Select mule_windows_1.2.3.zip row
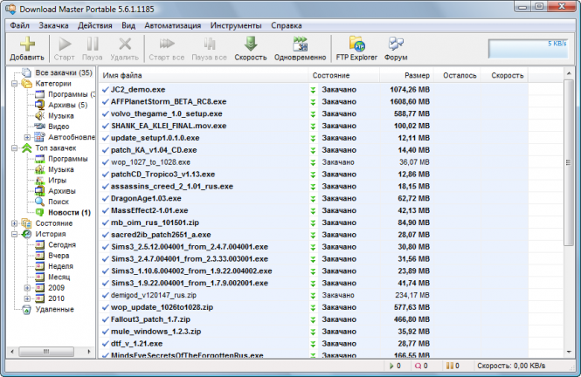Image resolution: width=581 pixels, height=377 pixels. point(314,332)
